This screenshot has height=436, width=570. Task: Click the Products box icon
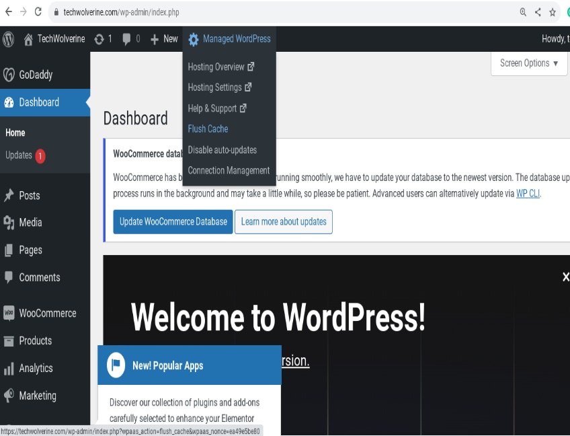point(9,341)
